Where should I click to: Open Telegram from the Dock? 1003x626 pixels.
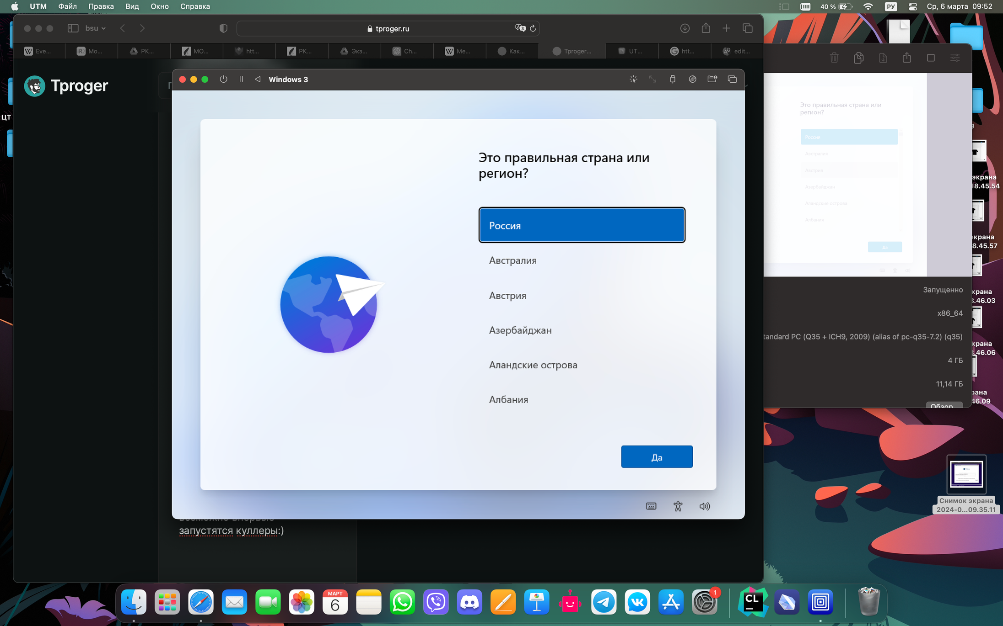[604, 602]
